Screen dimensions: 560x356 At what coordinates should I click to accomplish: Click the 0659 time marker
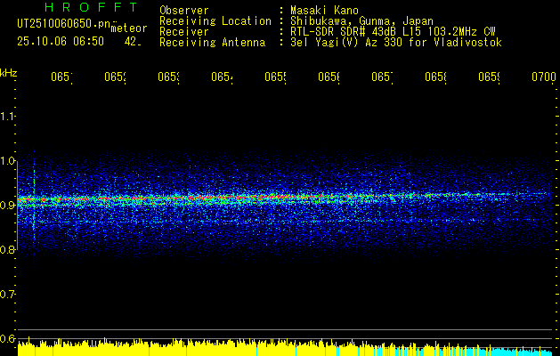coord(490,77)
